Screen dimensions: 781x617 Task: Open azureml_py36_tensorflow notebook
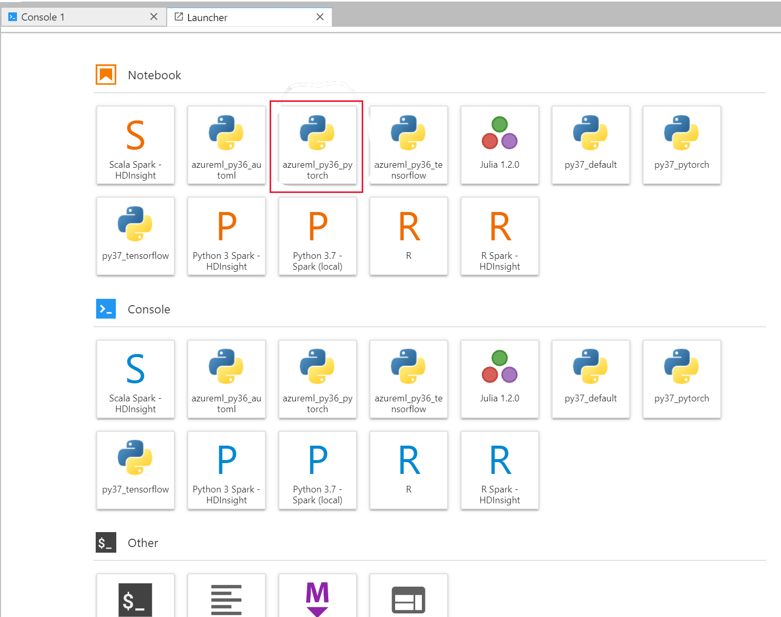[409, 145]
